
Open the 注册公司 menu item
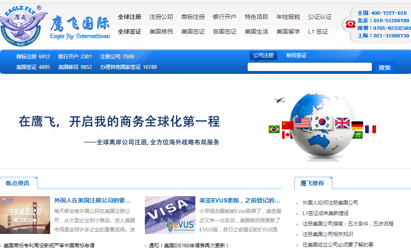click(x=161, y=17)
